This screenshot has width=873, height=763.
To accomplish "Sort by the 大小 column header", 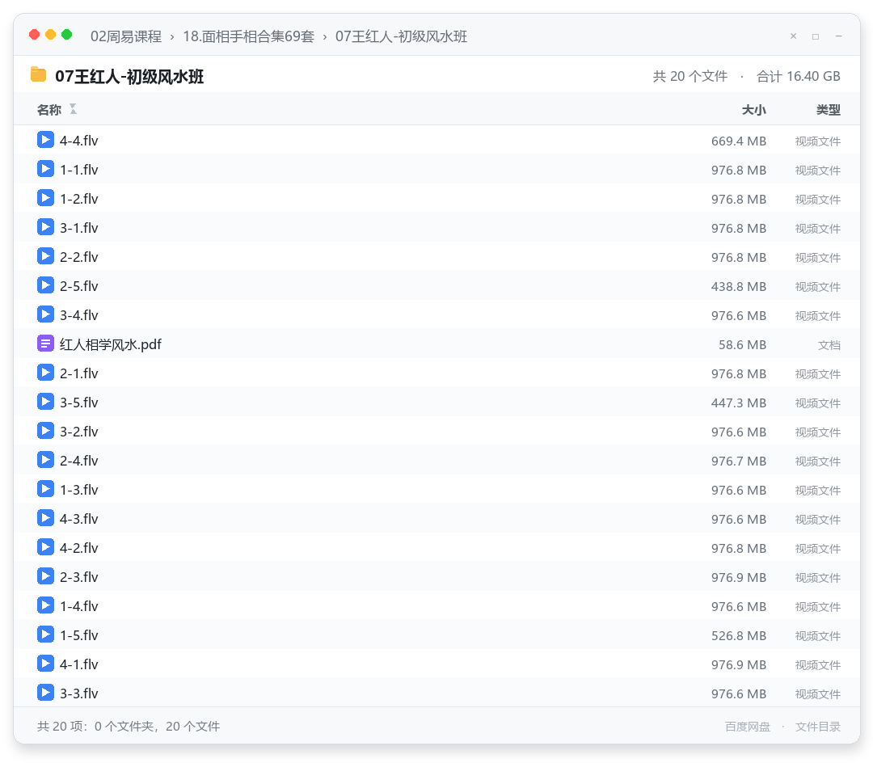I will coord(754,110).
